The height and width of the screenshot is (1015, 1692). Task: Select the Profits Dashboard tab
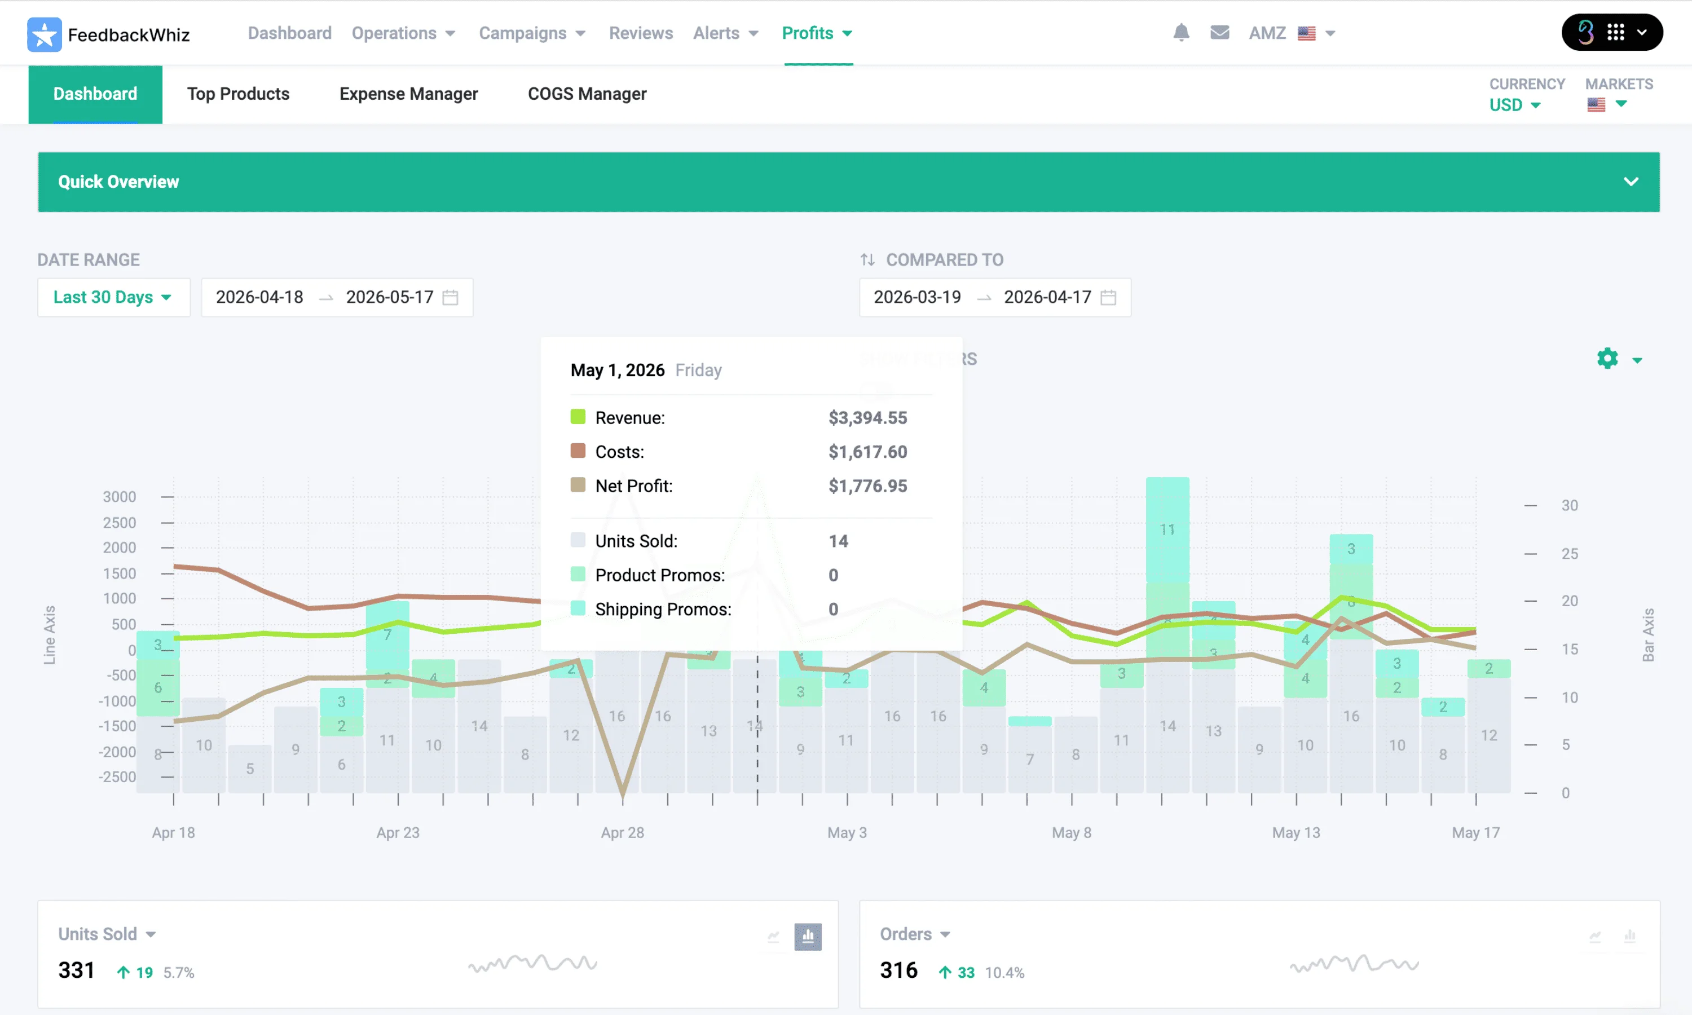pyautogui.click(x=95, y=94)
